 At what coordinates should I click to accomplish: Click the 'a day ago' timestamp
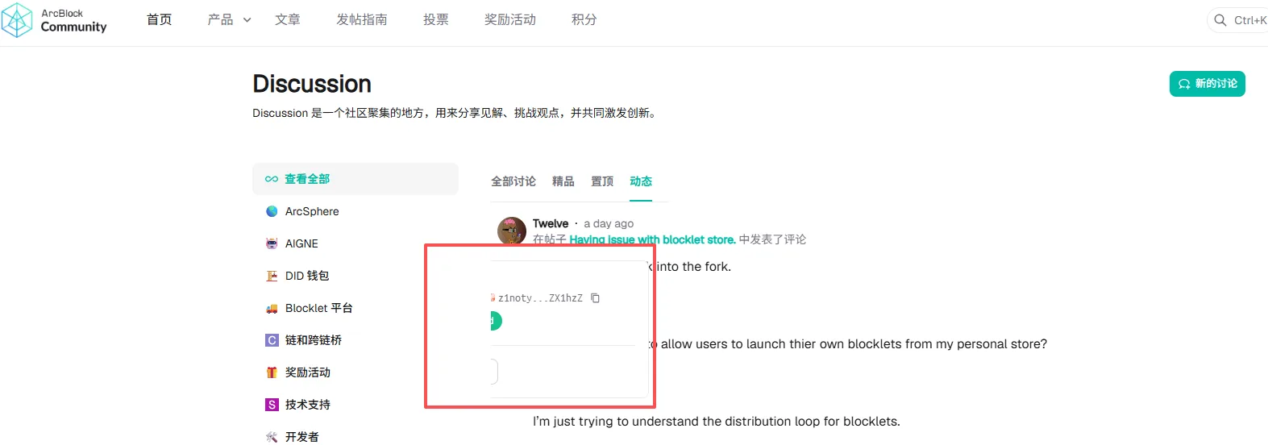pyautogui.click(x=609, y=223)
